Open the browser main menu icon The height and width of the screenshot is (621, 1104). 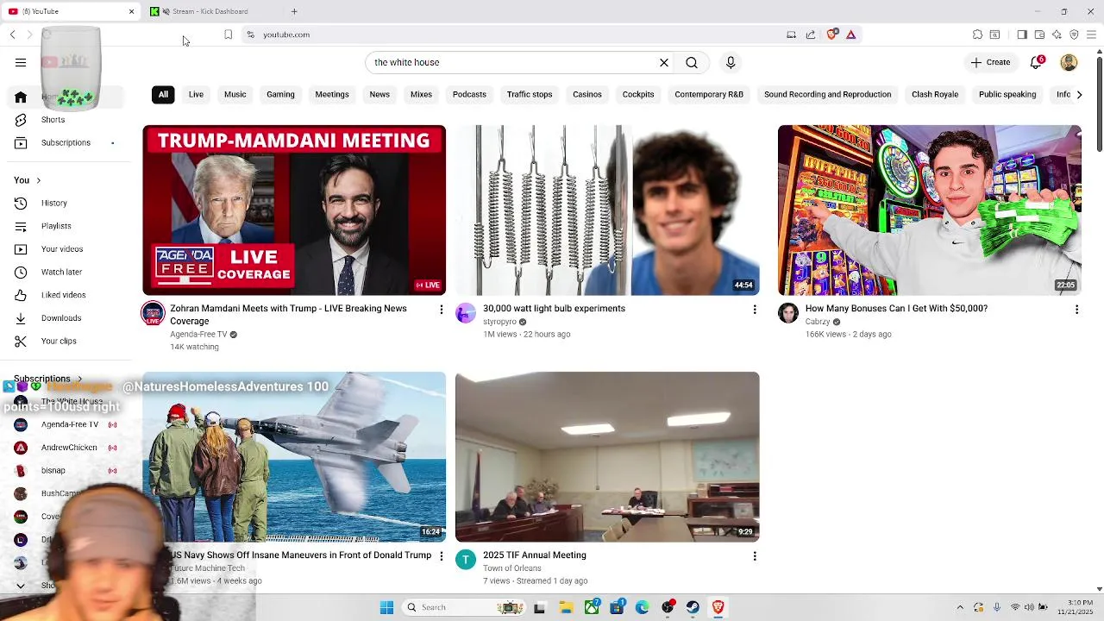1091,34
